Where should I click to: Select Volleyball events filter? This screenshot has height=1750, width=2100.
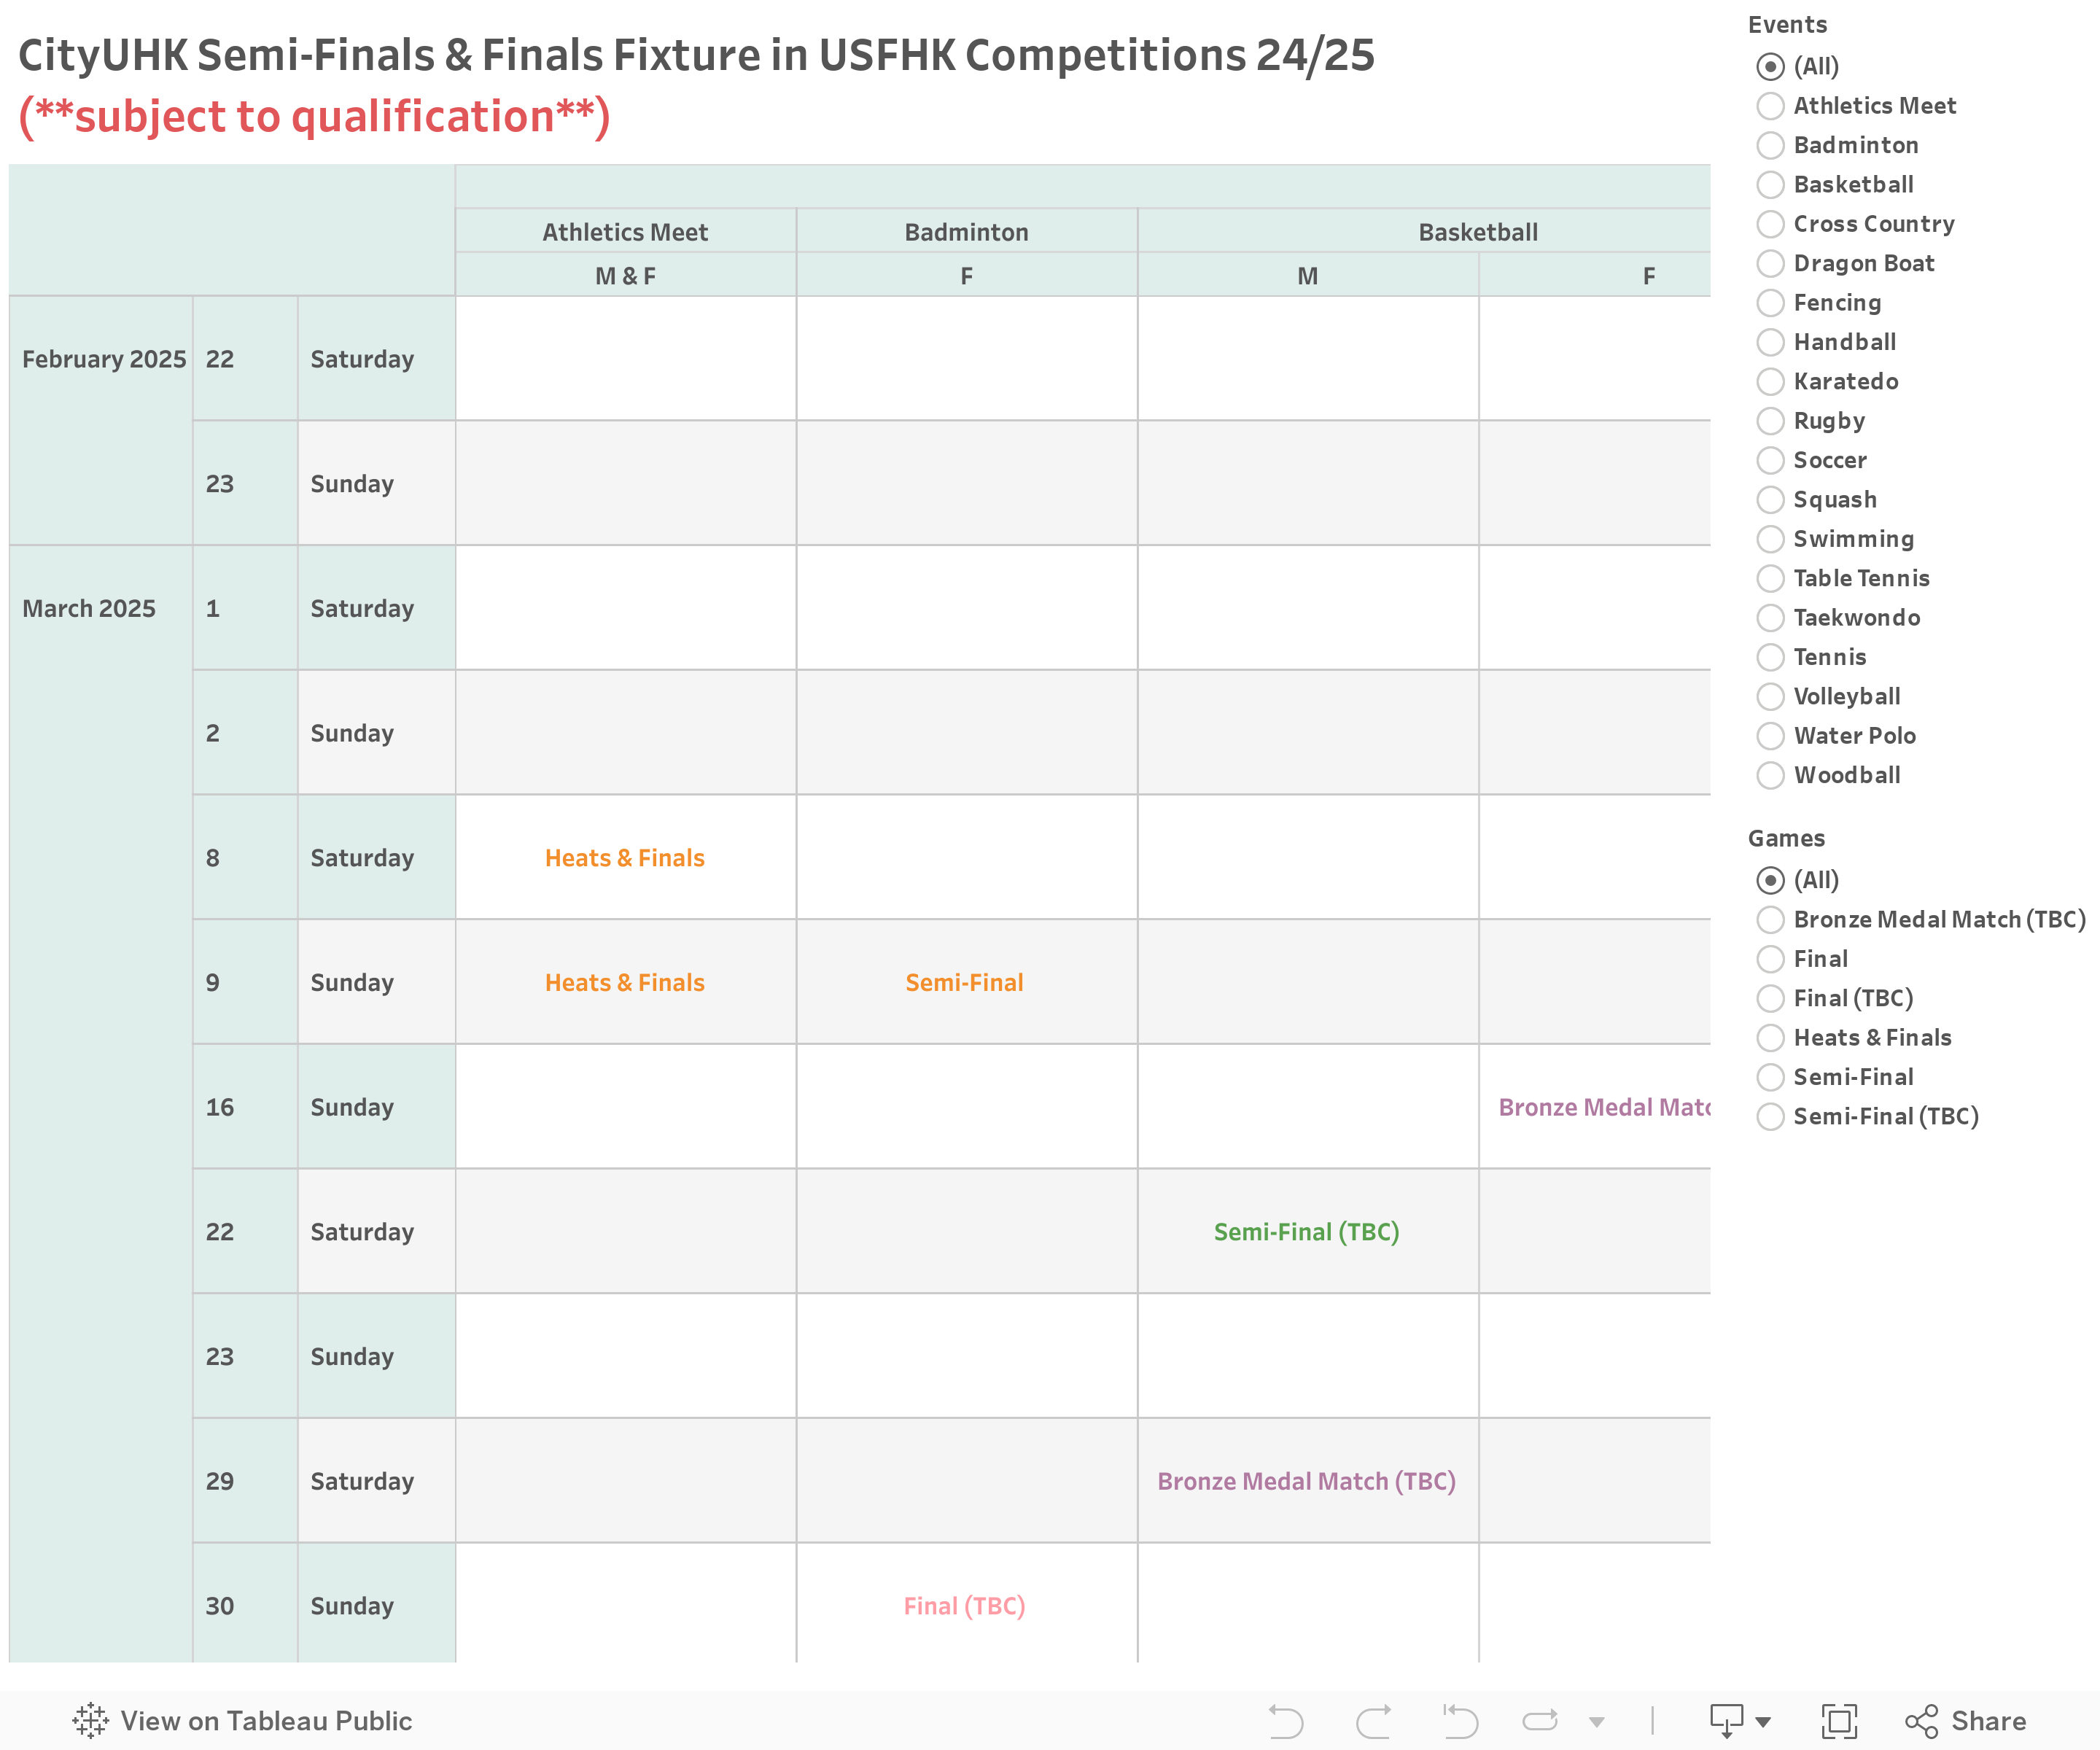[x=1771, y=696]
